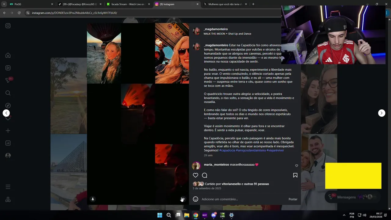Click _magdamonteiro's avatar in the post header
This screenshot has width=391, height=220.
tap(196, 31)
